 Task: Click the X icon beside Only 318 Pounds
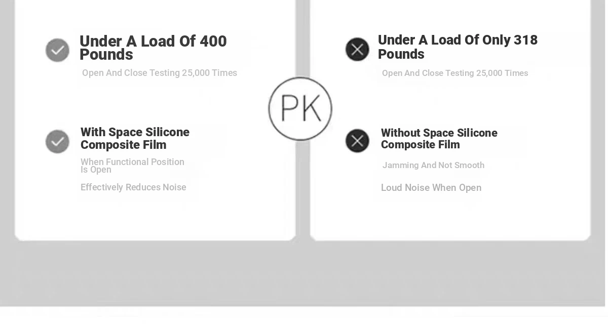tap(357, 50)
